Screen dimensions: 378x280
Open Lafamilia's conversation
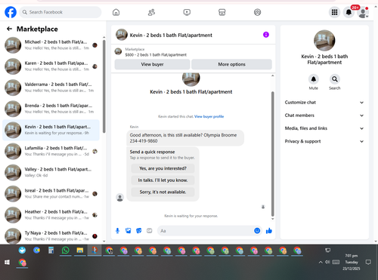(51, 151)
